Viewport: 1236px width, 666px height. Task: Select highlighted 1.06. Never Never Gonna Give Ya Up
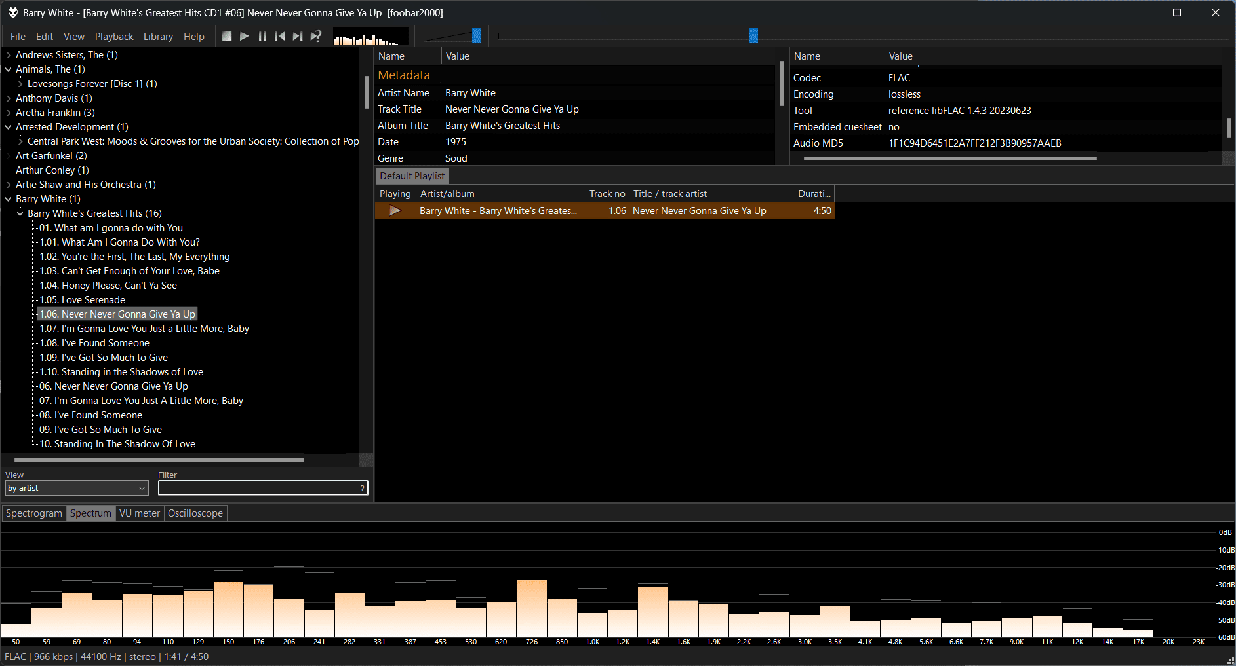tap(117, 314)
